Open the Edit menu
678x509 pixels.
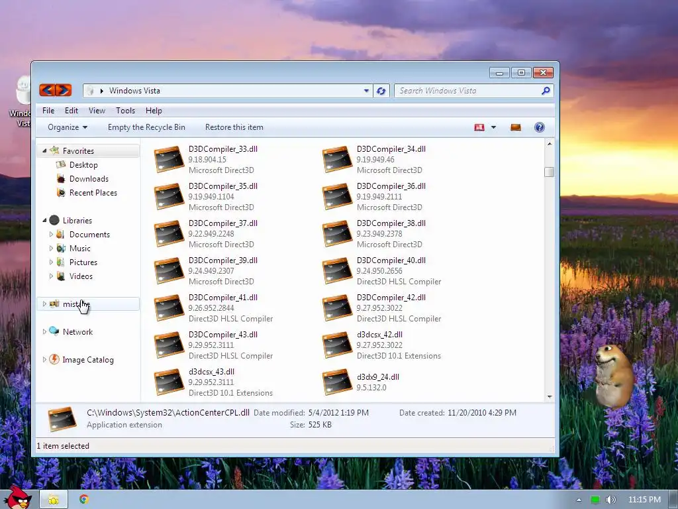coord(72,111)
